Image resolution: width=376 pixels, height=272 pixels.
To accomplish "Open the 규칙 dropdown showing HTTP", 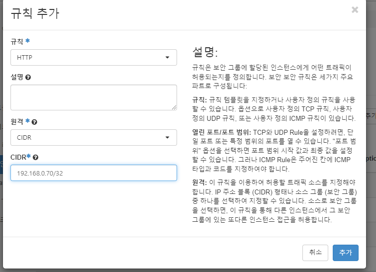I will (x=94, y=58).
